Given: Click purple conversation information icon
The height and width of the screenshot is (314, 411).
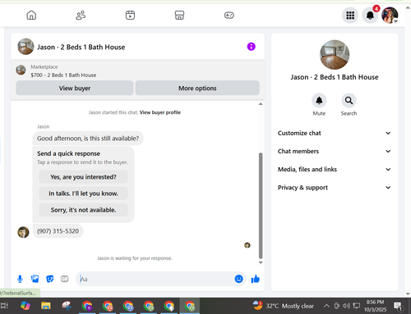Looking at the screenshot, I should [x=252, y=47].
